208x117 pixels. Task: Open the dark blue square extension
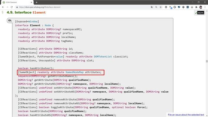click(188, 7)
